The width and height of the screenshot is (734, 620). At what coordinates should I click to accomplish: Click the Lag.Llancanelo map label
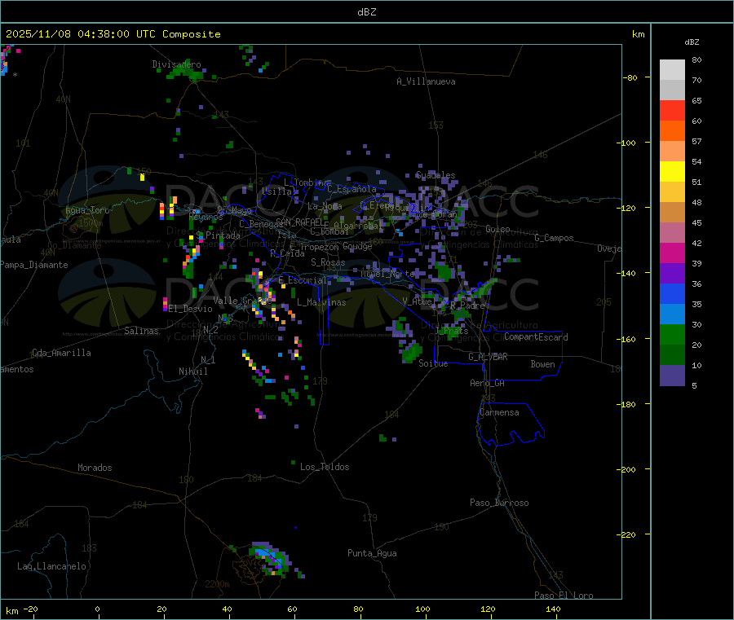[51, 566]
